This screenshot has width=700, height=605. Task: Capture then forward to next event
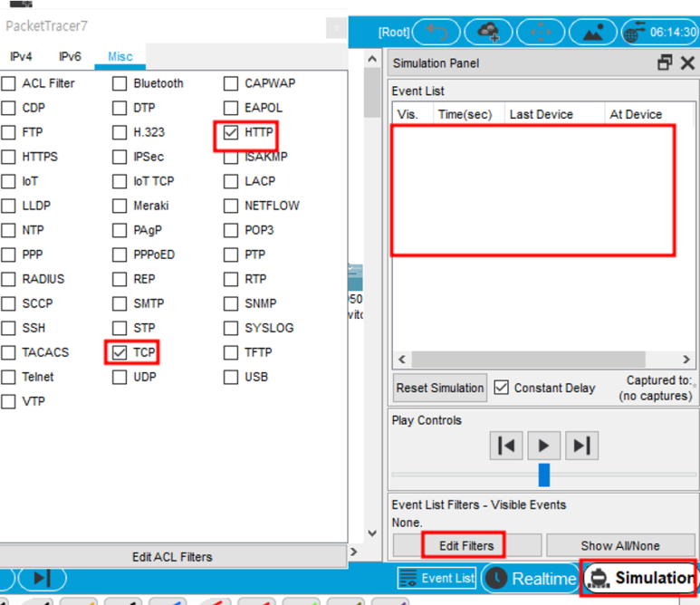(581, 446)
